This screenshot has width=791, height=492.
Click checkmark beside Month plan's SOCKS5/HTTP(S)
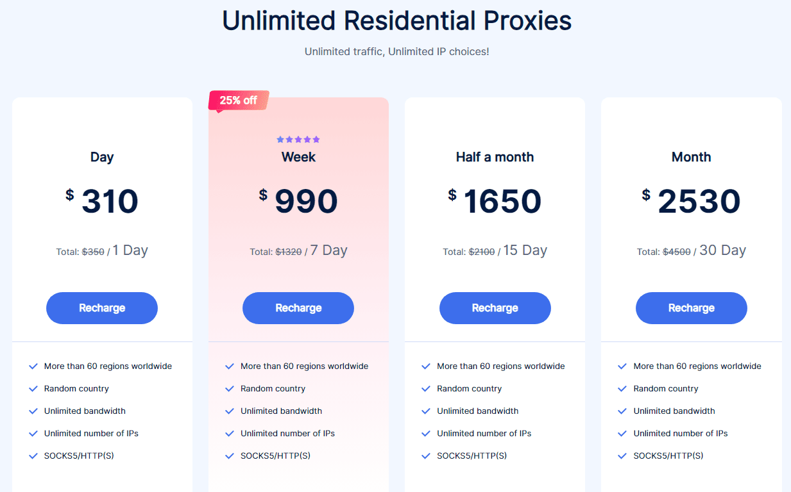(622, 456)
